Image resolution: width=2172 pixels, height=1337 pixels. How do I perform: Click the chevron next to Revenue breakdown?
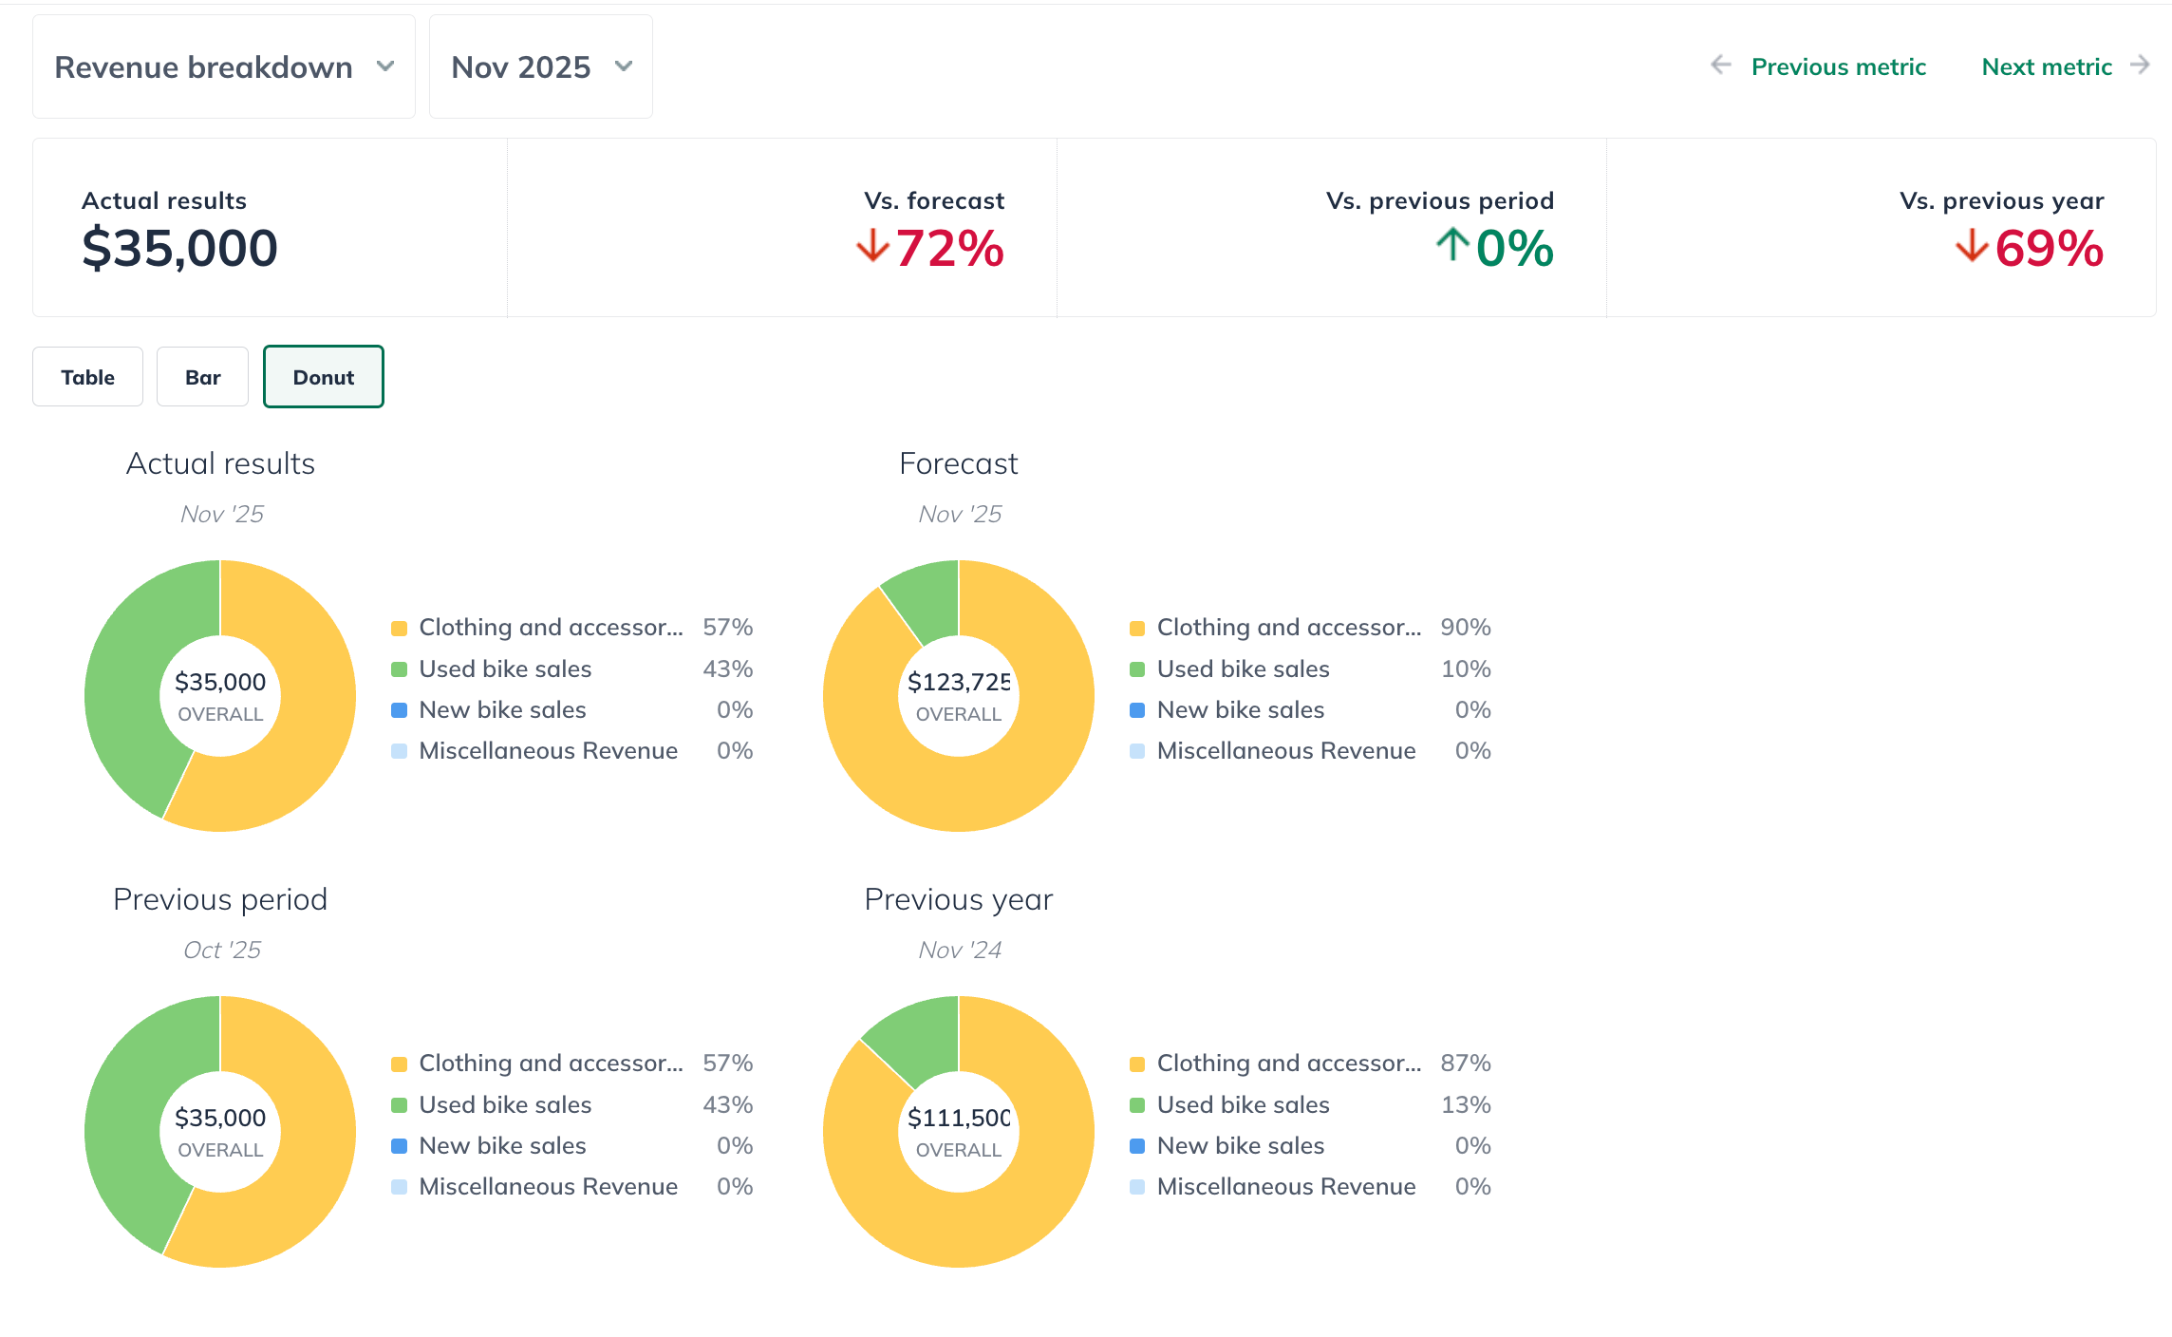[x=386, y=66]
